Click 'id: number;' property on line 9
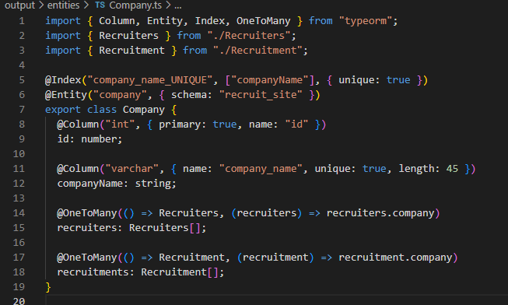This screenshot has height=305, width=508. [89, 139]
